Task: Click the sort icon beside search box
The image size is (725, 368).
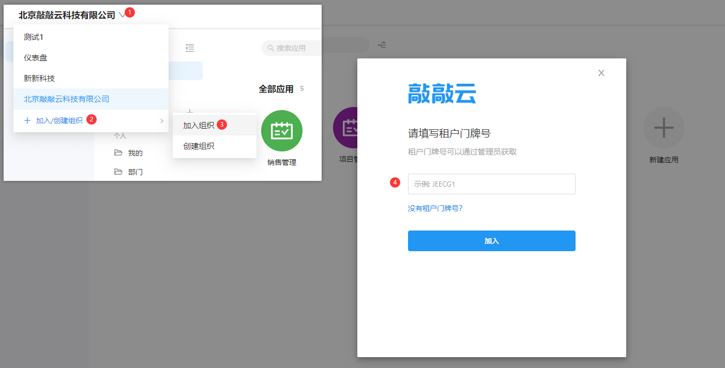Action: click(x=382, y=45)
